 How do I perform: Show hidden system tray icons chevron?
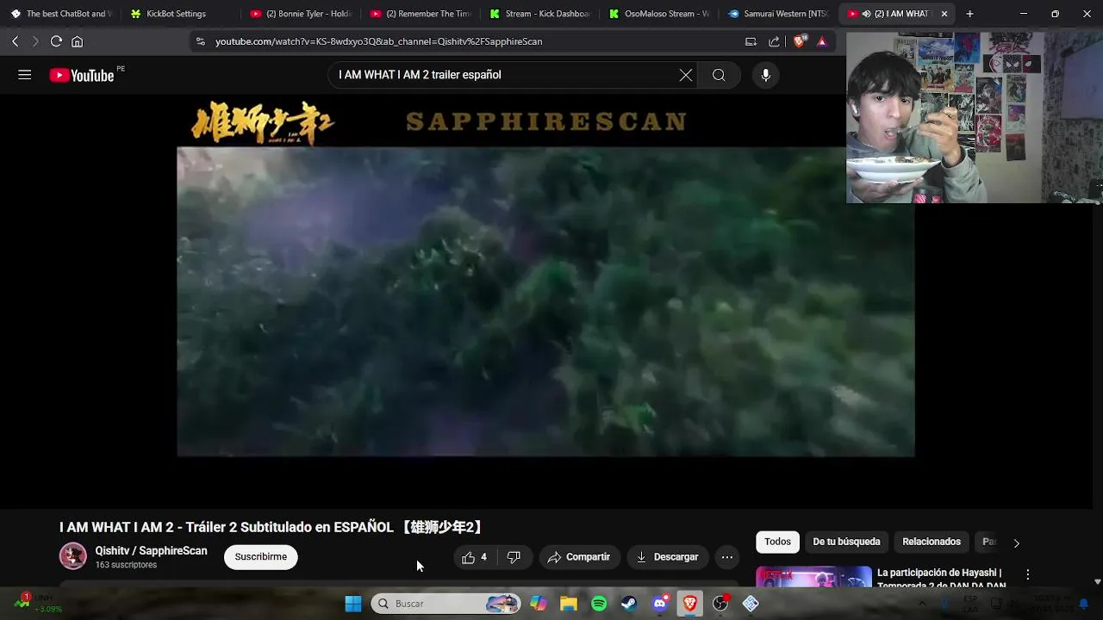point(922,604)
